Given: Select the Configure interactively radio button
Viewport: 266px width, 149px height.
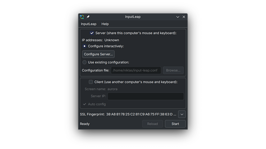Looking at the screenshot, I should [85, 46].
